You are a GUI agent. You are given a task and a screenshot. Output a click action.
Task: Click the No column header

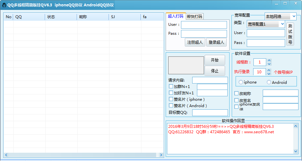point(9,17)
